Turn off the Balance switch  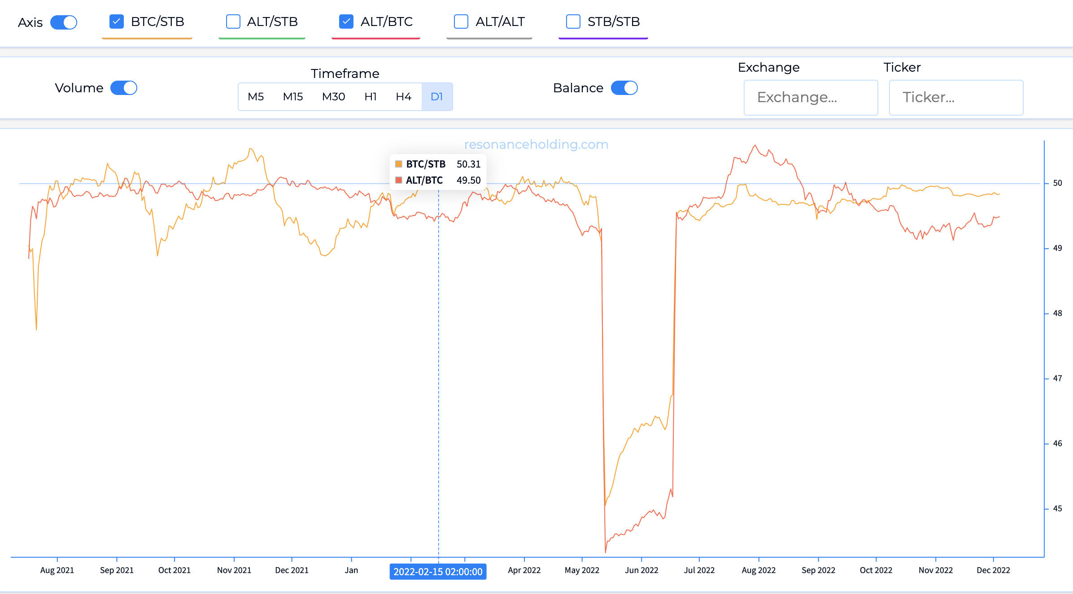point(624,88)
